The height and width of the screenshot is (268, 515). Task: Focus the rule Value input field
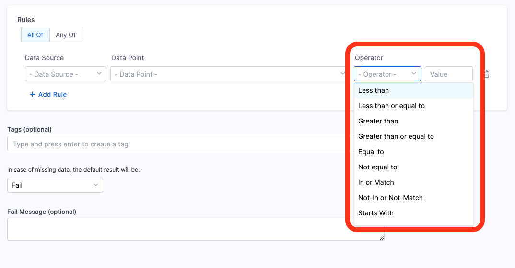(x=448, y=74)
